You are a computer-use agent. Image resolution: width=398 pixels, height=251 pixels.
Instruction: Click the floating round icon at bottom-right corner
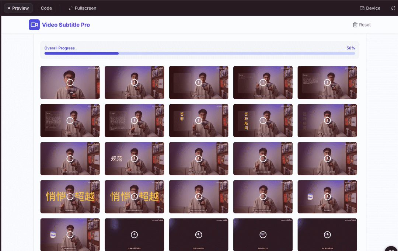click(391, 249)
